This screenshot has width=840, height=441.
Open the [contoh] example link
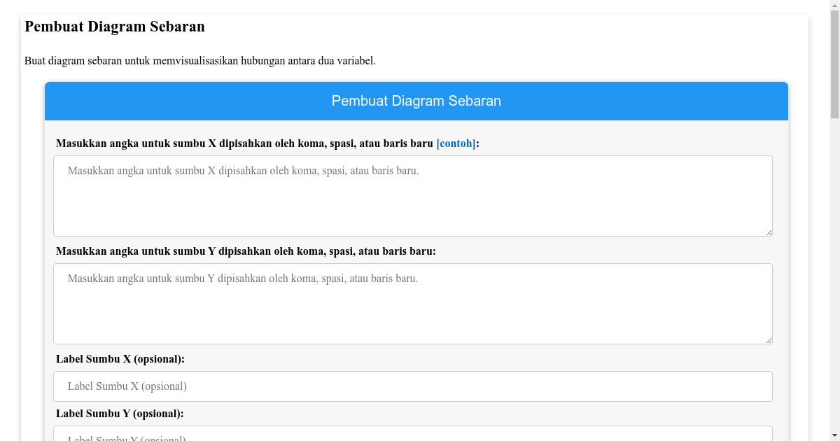click(455, 143)
